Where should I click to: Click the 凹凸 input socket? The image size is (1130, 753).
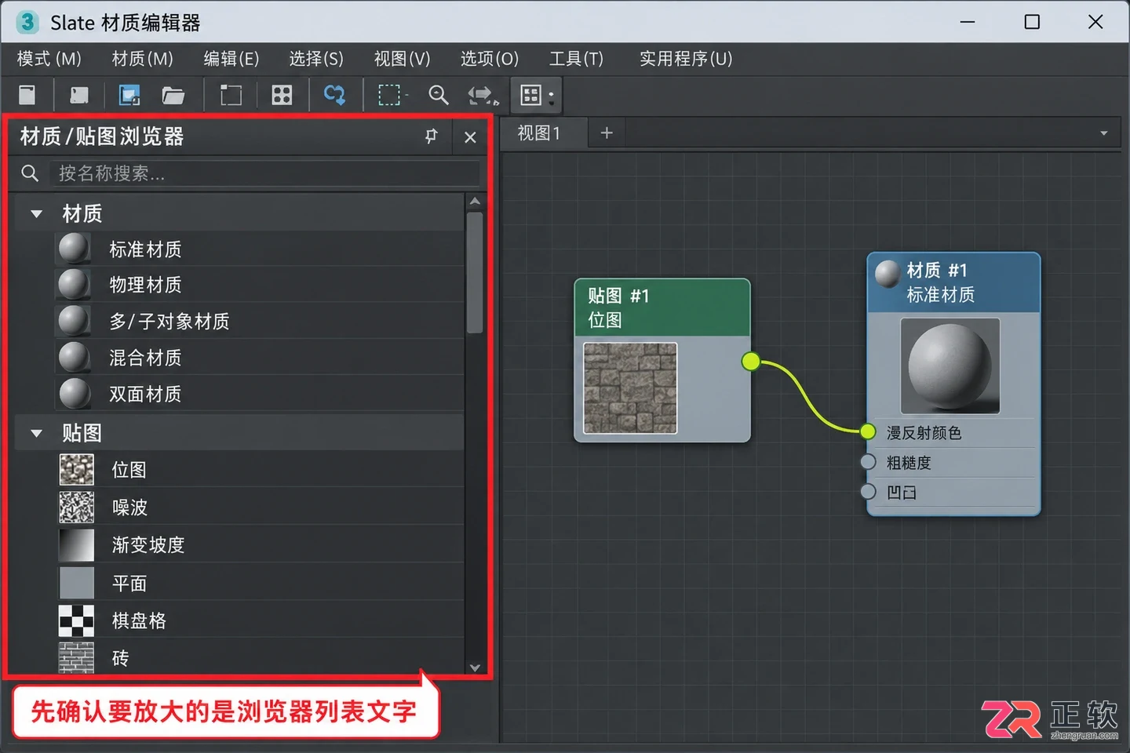[x=868, y=491]
